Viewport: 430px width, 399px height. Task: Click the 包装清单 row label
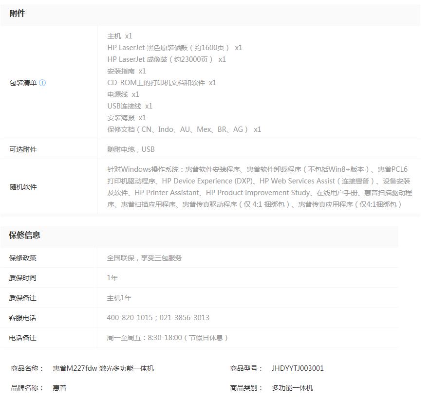tap(23, 83)
